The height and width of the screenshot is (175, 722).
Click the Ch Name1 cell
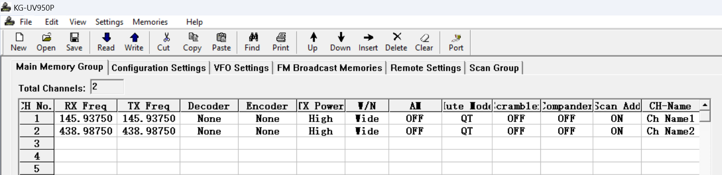coord(670,118)
